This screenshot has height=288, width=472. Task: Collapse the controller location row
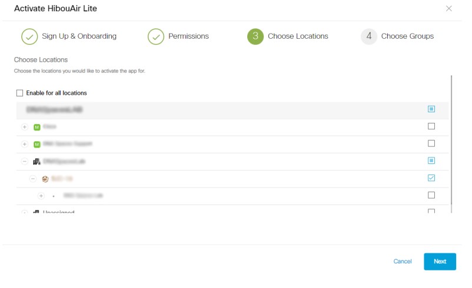[x=33, y=179]
